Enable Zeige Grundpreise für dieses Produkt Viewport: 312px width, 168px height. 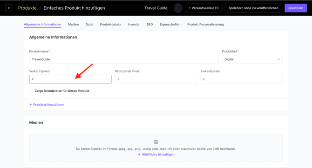click(x=31, y=91)
